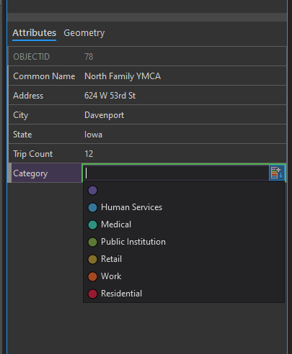Open the Category symbol class picker icon
This screenshot has height=354, width=292.
(277, 173)
